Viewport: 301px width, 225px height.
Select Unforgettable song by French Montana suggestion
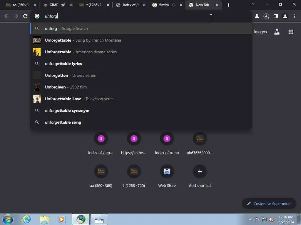[141, 40]
